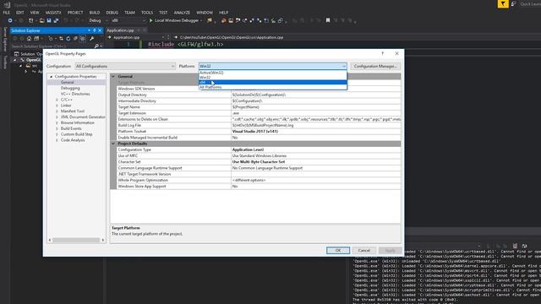Click the Find in Files toolbar icon
The width and height of the screenshot is (541, 304).
[x=209, y=20]
